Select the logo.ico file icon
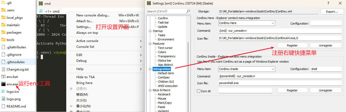 click(x=3, y=92)
